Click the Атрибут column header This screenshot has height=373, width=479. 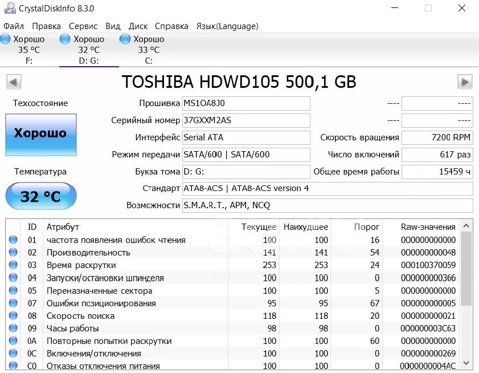coord(63,227)
